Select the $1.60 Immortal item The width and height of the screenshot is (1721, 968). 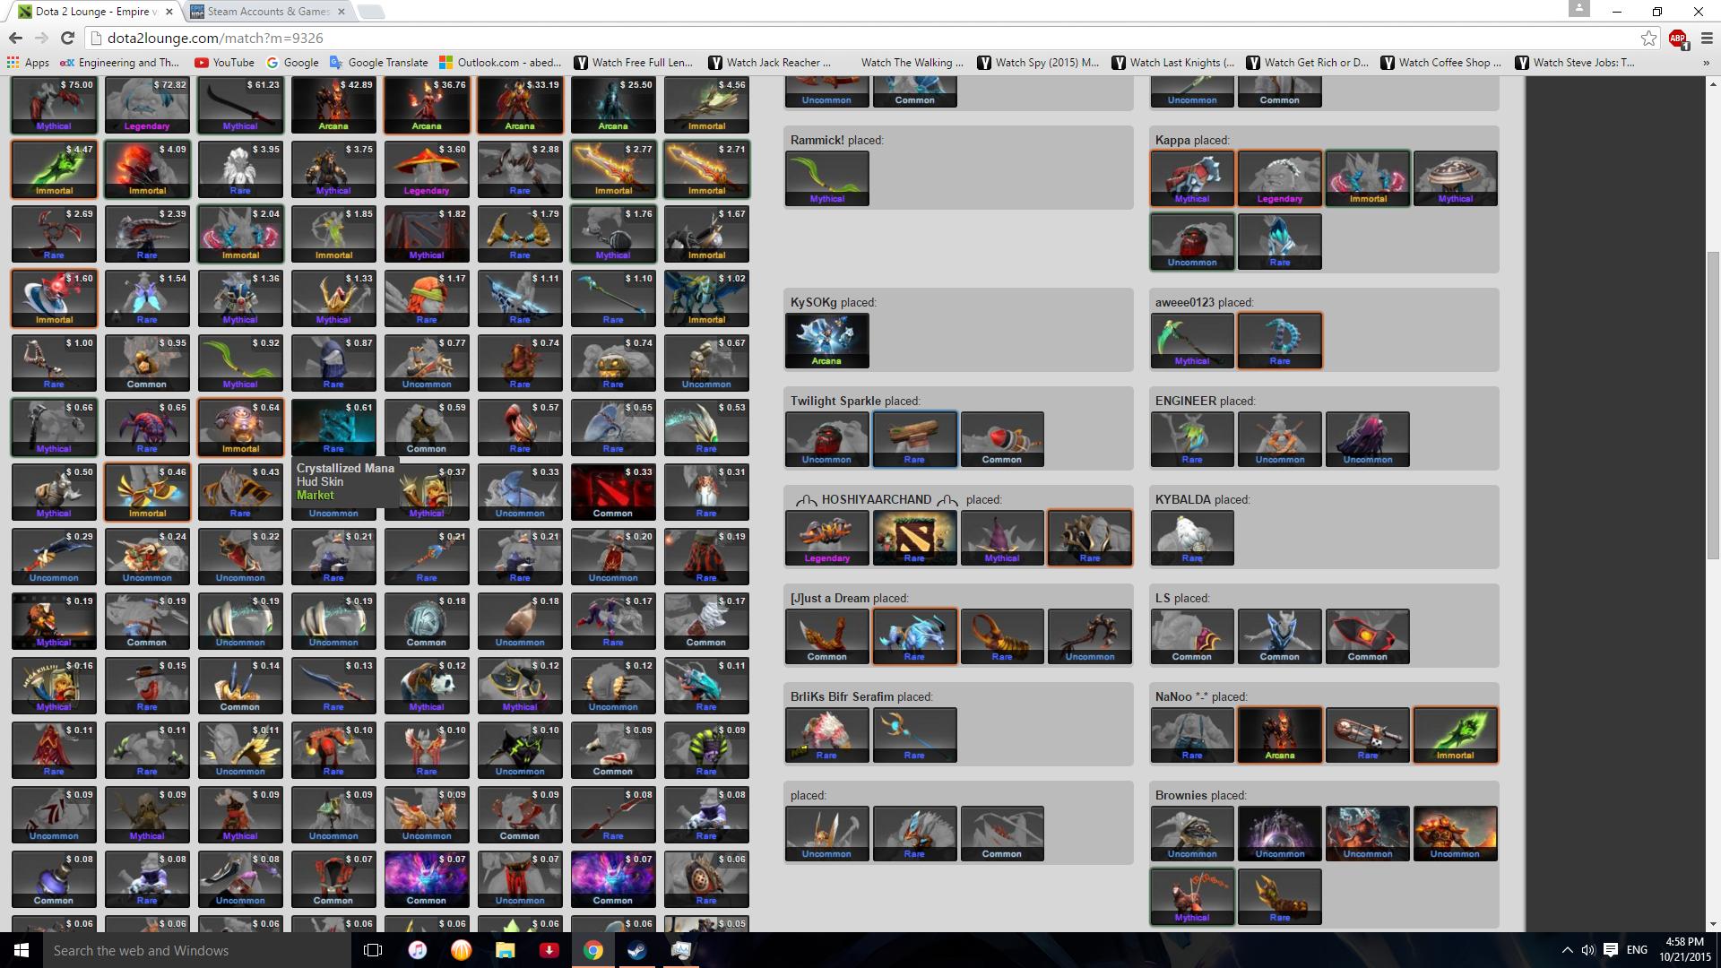point(54,298)
